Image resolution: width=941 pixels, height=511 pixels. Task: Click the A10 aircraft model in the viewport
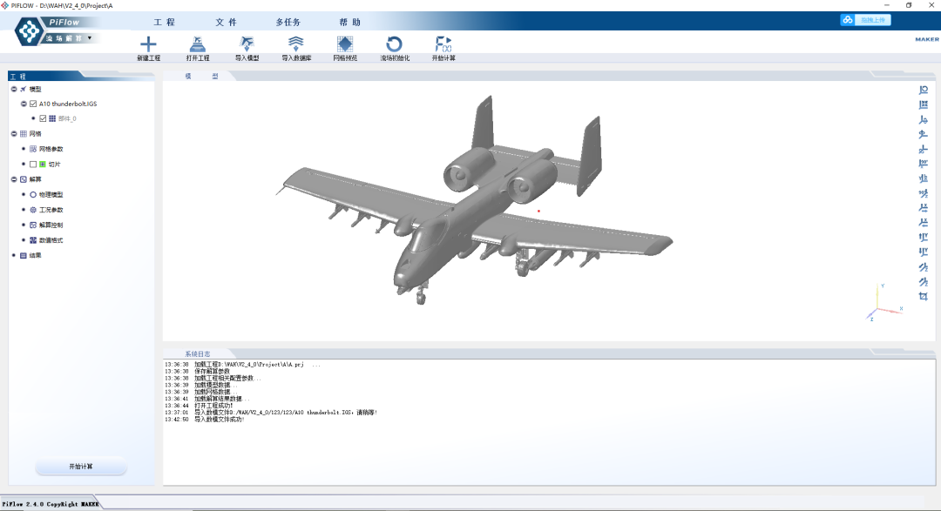[474, 201]
